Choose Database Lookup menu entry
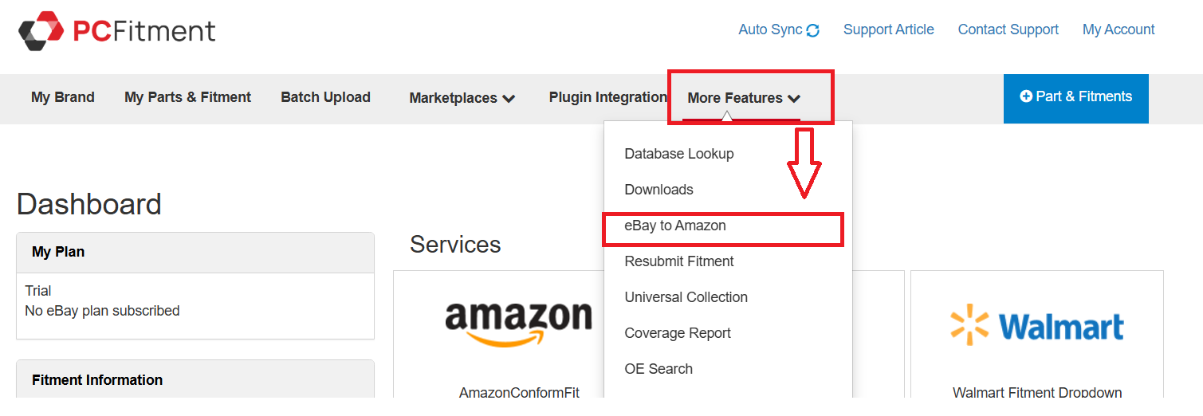 (679, 154)
